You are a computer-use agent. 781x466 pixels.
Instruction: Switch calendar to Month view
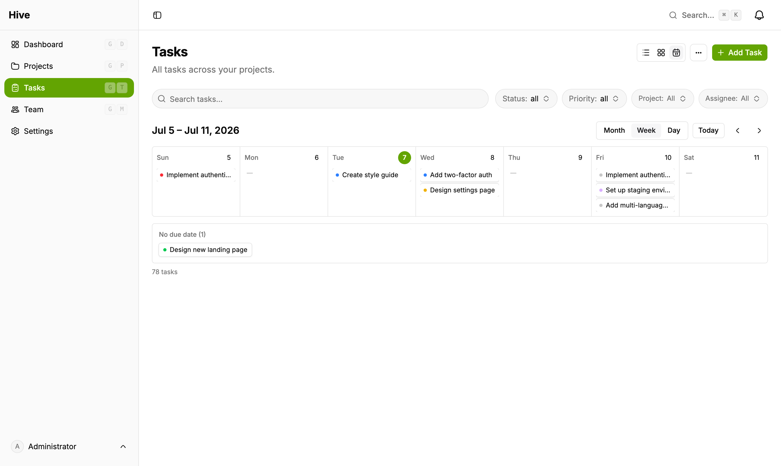(x=614, y=130)
